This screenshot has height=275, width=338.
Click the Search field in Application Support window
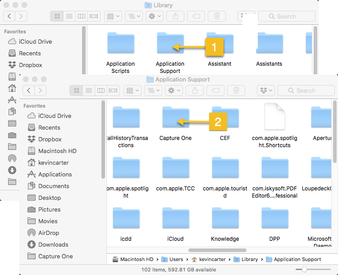pos(305,90)
